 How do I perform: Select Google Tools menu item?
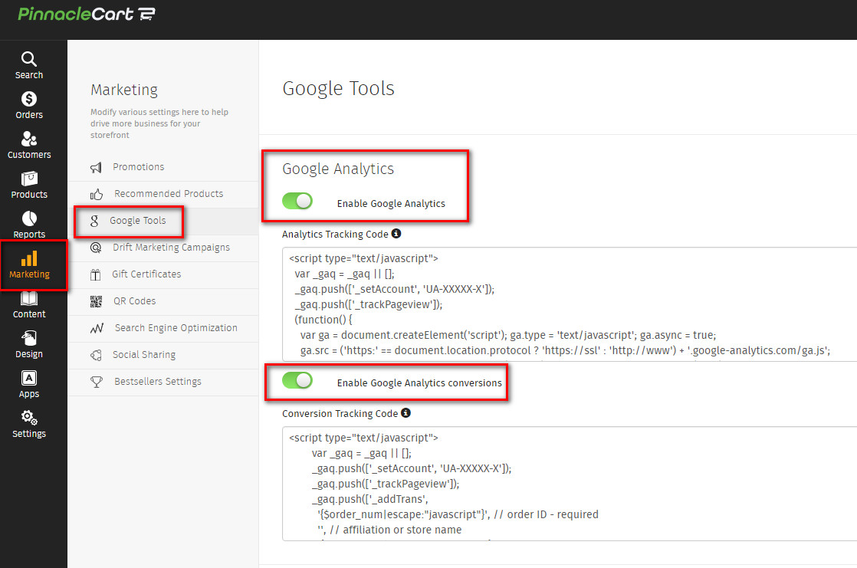coord(163,221)
